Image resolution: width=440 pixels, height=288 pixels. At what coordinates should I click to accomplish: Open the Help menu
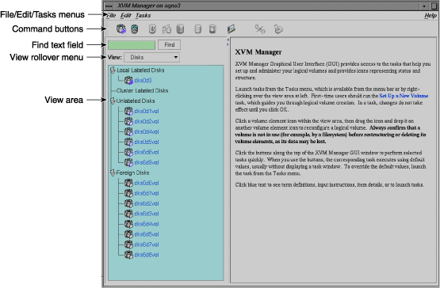pos(430,15)
